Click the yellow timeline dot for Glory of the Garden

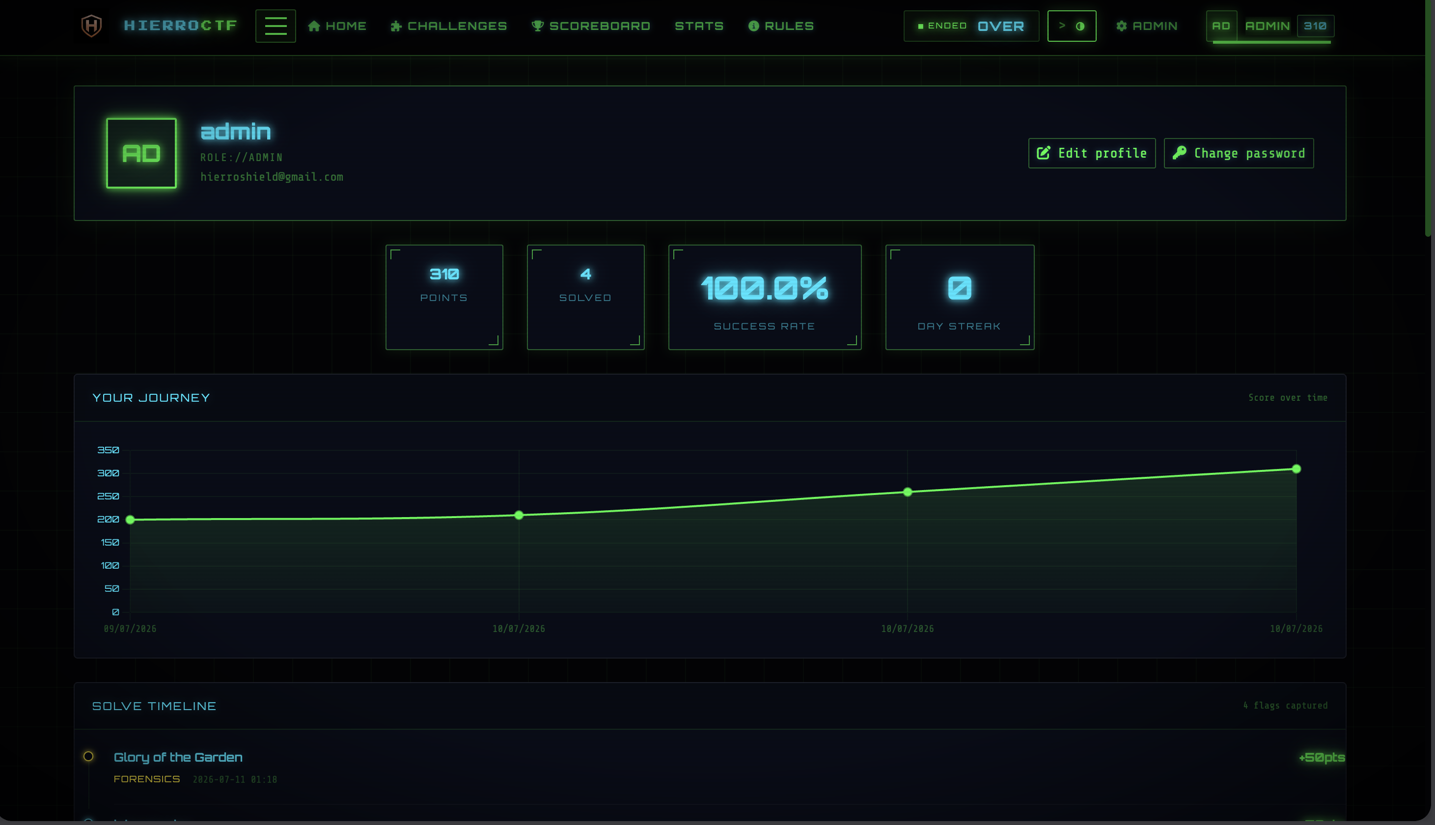(x=88, y=756)
